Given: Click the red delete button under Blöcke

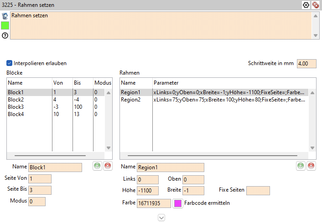Looking at the screenshot, I should point(108,166).
